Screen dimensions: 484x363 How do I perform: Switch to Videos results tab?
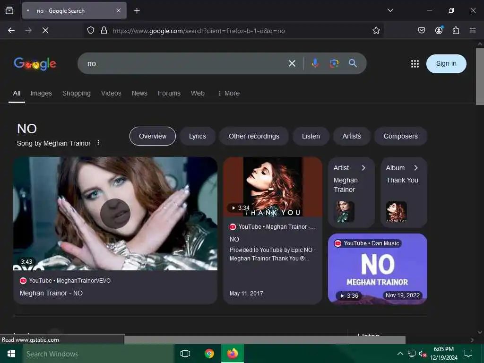[111, 93]
